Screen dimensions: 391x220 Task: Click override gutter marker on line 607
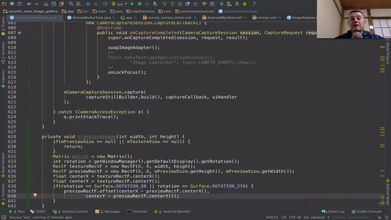(x=20, y=32)
